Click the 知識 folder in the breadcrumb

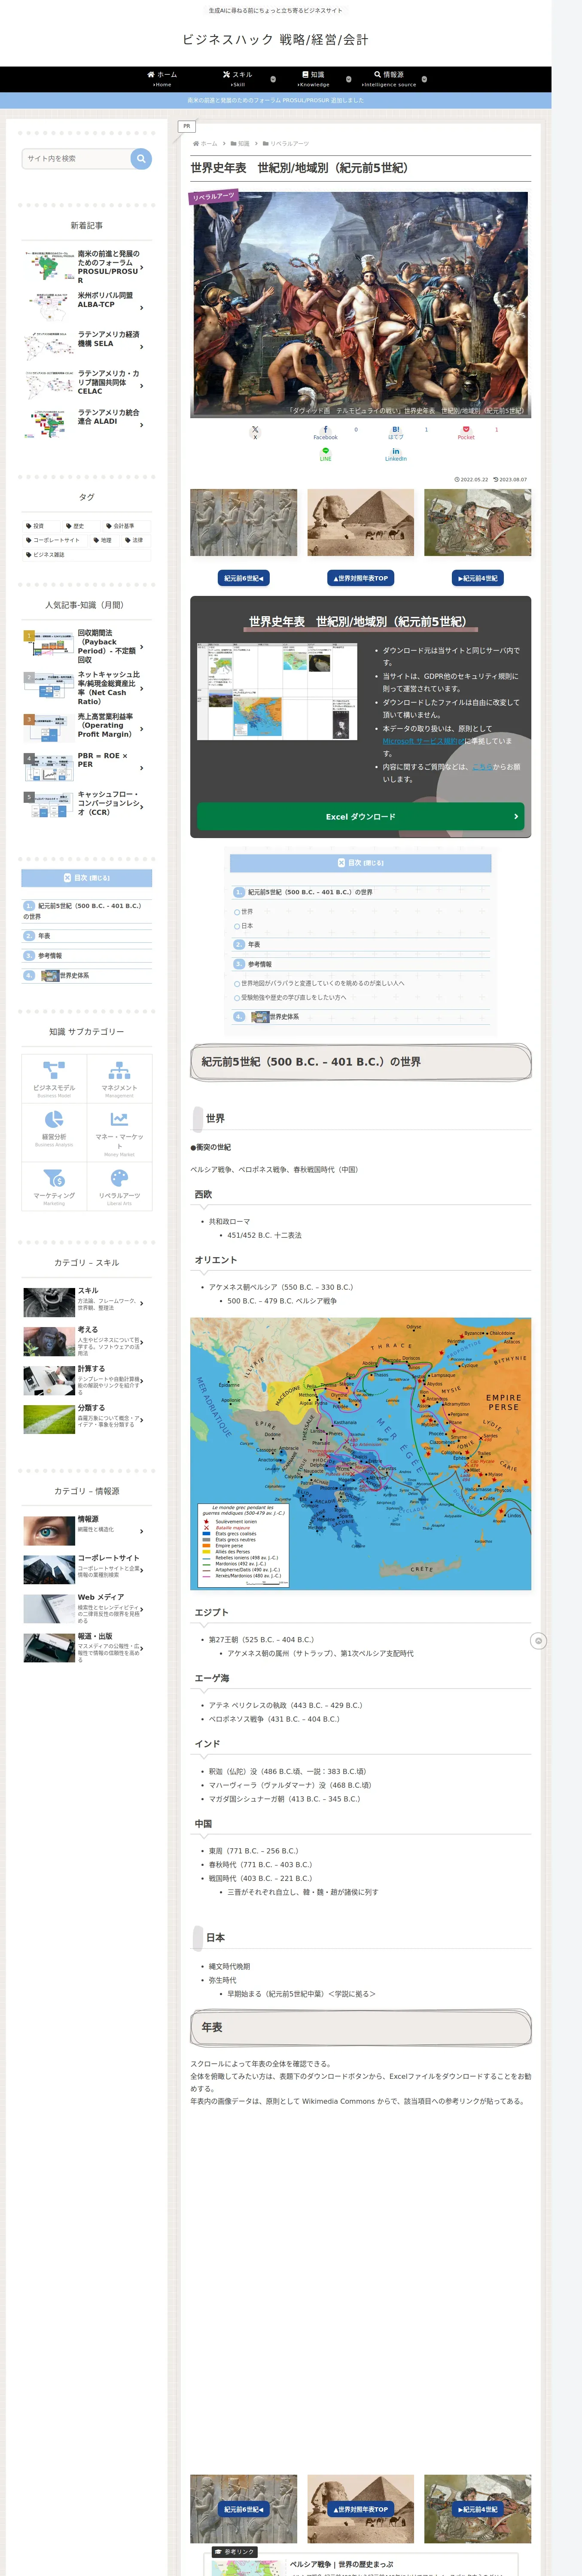(x=240, y=144)
